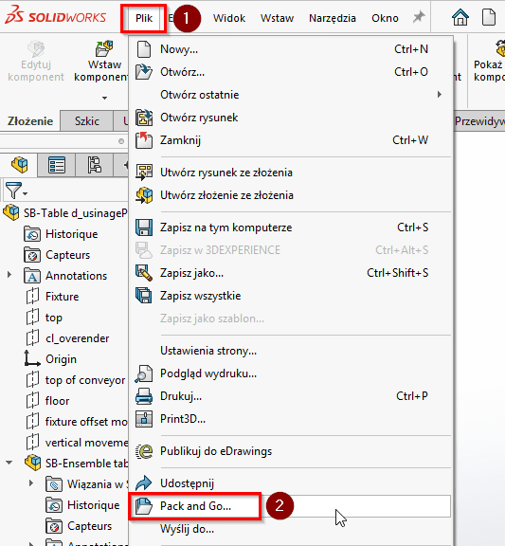This screenshot has width=505, height=546.
Task: Choose Zapisz na tym komputerze
Action: point(291,227)
